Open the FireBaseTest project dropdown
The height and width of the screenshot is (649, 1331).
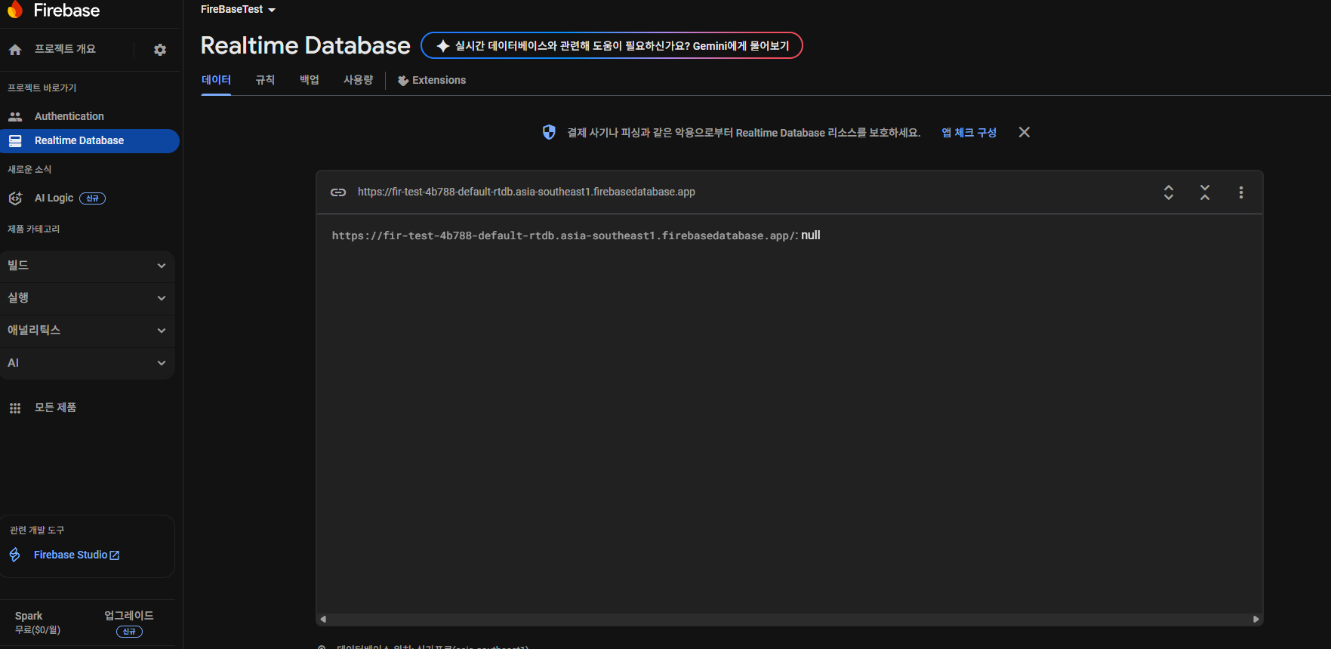pyautogui.click(x=238, y=10)
